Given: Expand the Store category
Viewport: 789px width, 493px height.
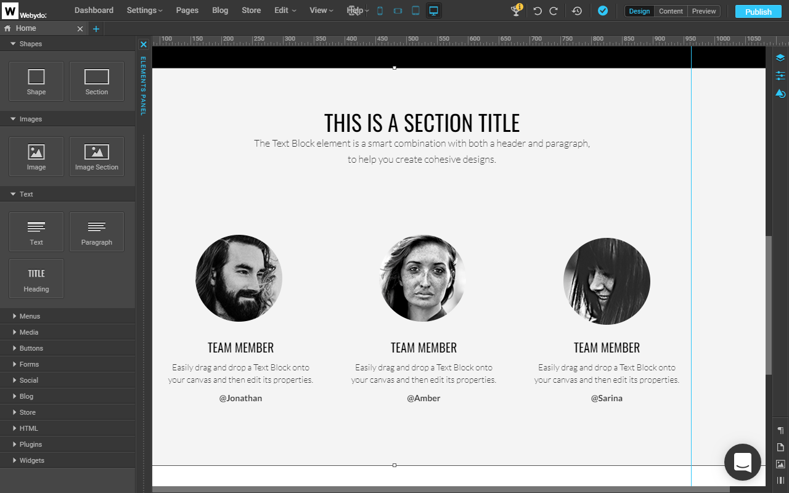Looking at the screenshot, I should point(68,412).
